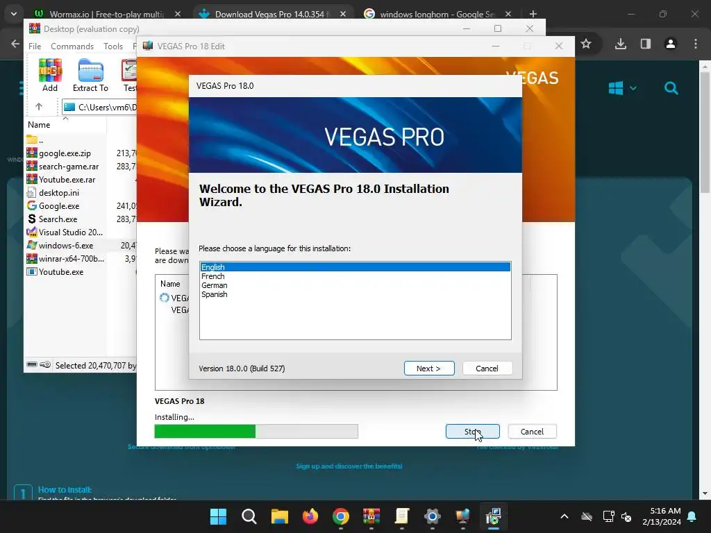Click Stop in the VEGAS Pro 18 installer
Viewport: 711px width, 533px height.
click(x=472, y=432)
